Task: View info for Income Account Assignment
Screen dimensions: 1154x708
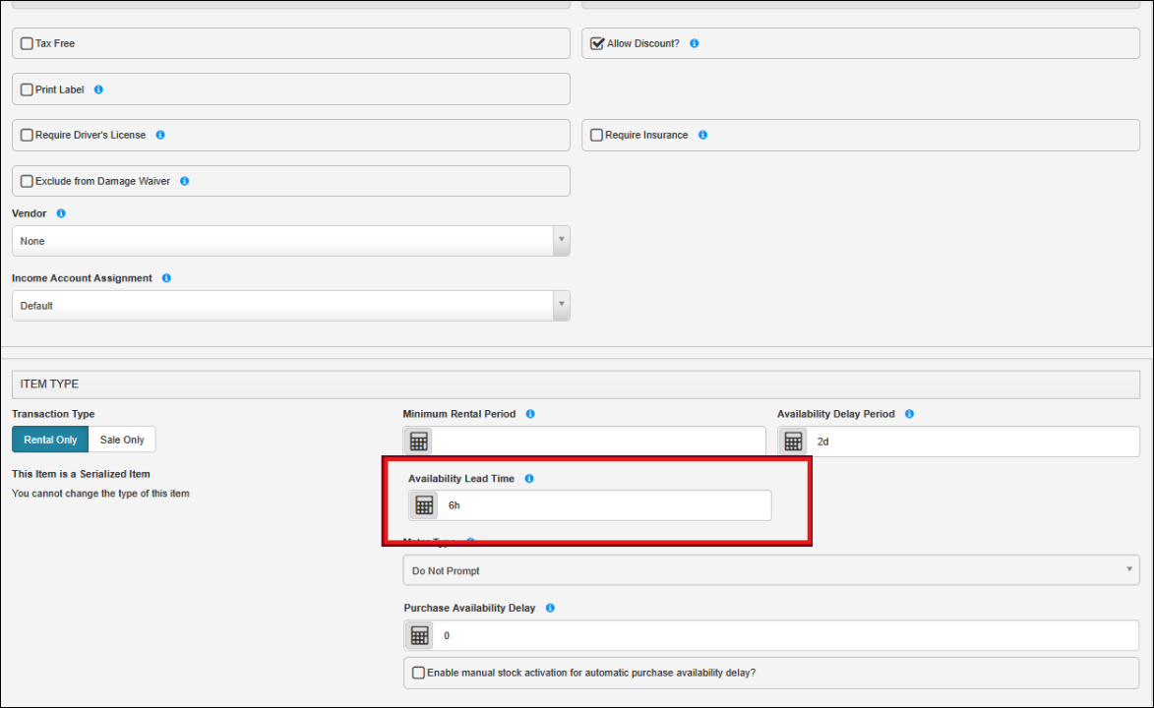Action: click(x=166, y=278)
